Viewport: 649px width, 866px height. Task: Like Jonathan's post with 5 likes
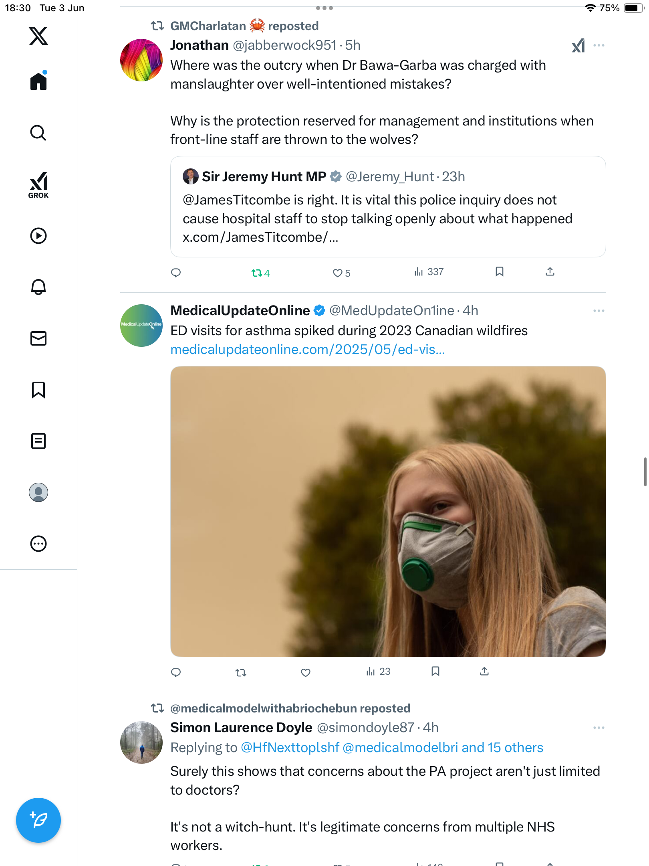pyautogui.click(x=341, y=273)
